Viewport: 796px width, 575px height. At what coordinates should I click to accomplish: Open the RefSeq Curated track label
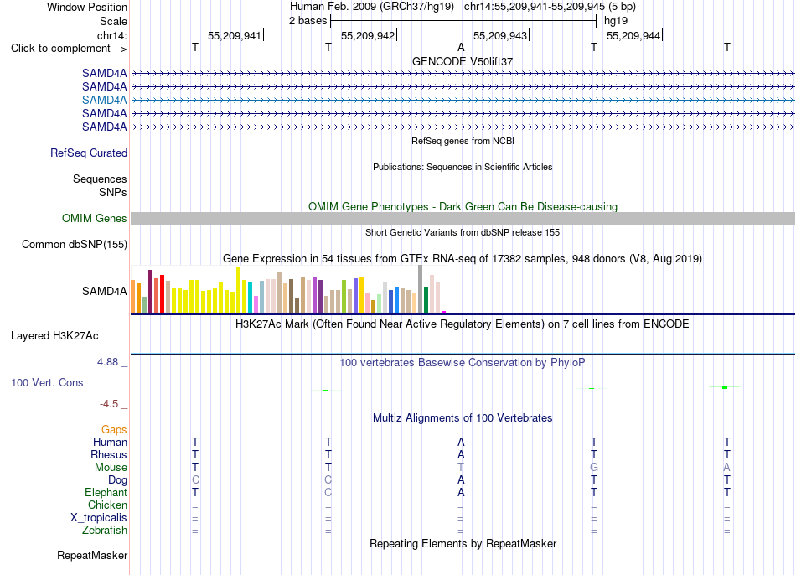pyautogui.click(x=88, y=153)
